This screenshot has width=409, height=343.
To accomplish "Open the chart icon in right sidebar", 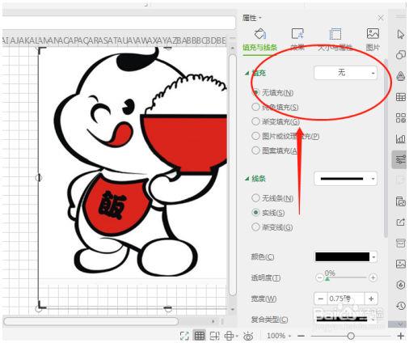I will click(x=401, y=138).
